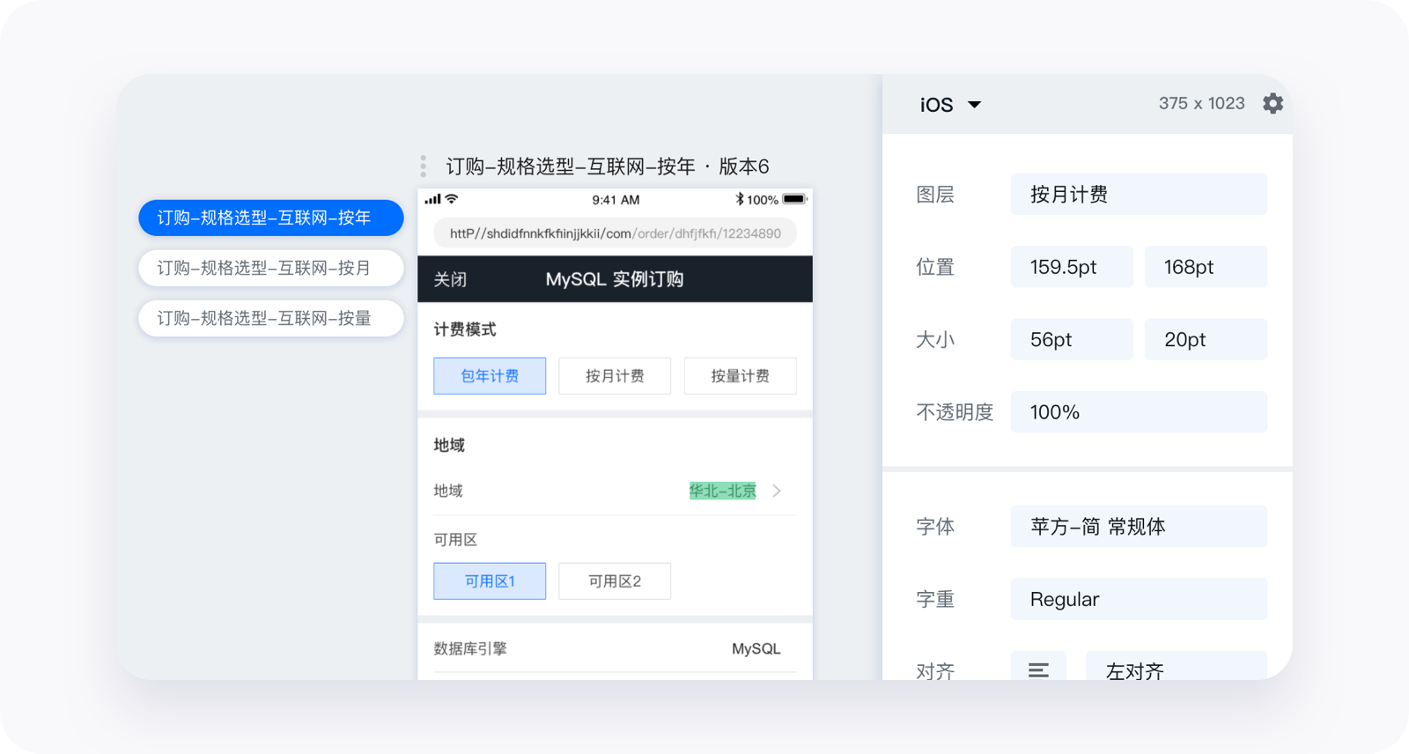Click the width field 56pt

[1072, 339]
